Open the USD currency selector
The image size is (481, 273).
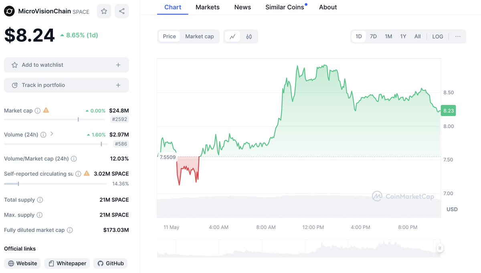click(452, 209)
